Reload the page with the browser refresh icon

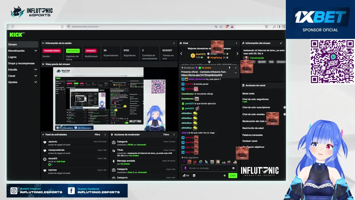(13, 27)
